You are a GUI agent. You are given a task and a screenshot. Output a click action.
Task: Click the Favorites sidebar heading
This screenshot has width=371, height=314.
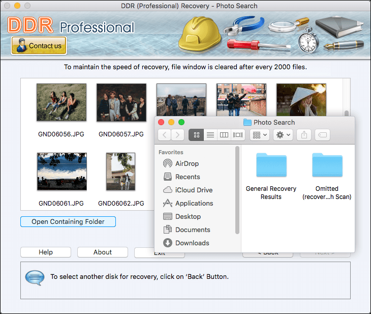[x=171, y=152]
